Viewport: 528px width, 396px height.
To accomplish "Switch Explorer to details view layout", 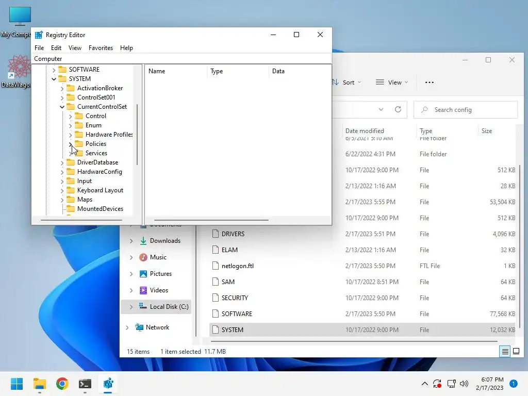I will (505, 352).
